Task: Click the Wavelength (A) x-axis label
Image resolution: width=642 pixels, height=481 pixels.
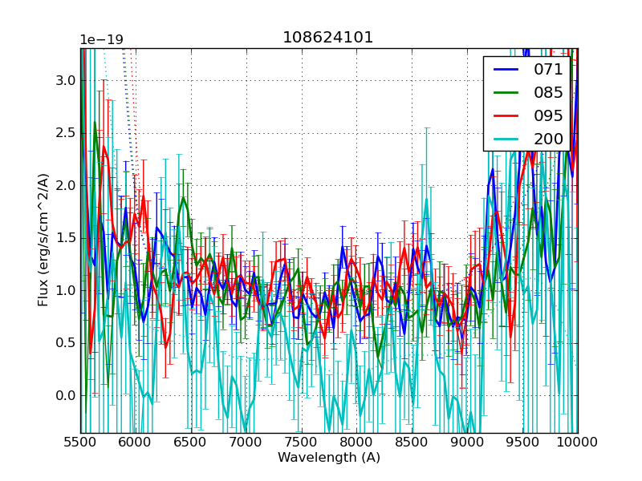Action: [x=329, y=458]
